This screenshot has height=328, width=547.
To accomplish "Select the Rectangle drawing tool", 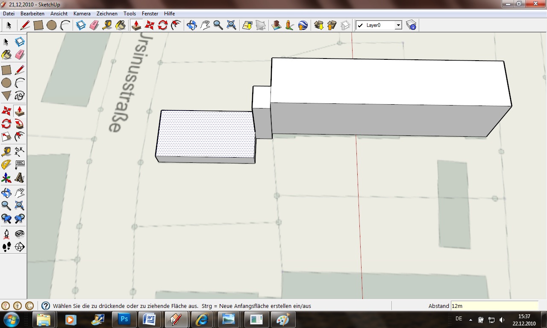I will pos(6,69).
